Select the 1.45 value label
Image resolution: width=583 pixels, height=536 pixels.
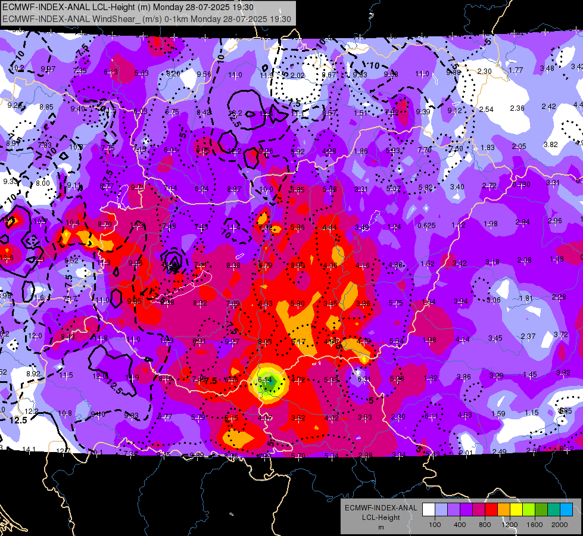pos(530,374)
